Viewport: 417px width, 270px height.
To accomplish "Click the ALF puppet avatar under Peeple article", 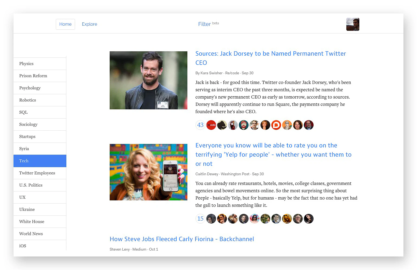I will 287,219.
